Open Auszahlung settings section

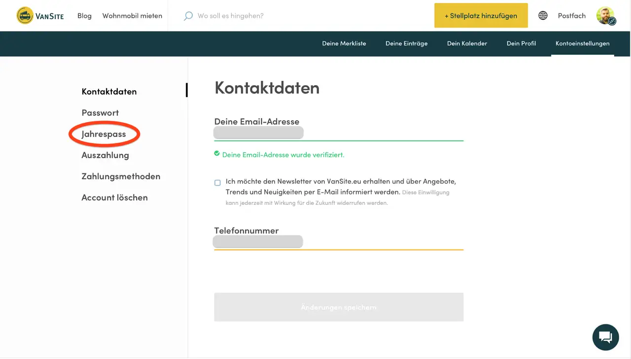[x=105, y=155]
